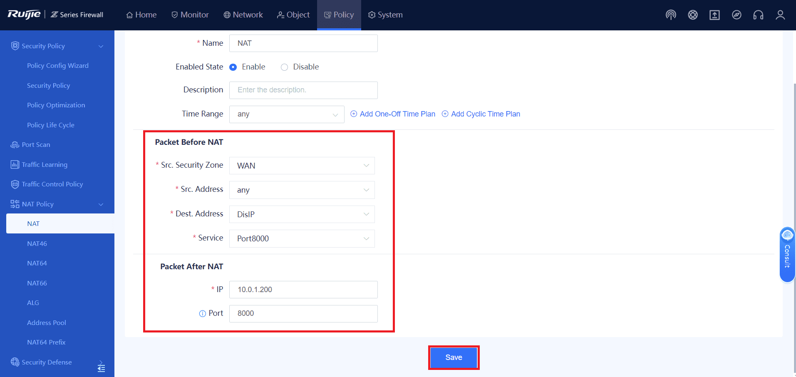The height and width of the screenshot is (377, 796).
Task: Open Security Policy sub-item in sidebar
Action: point(49,85)
